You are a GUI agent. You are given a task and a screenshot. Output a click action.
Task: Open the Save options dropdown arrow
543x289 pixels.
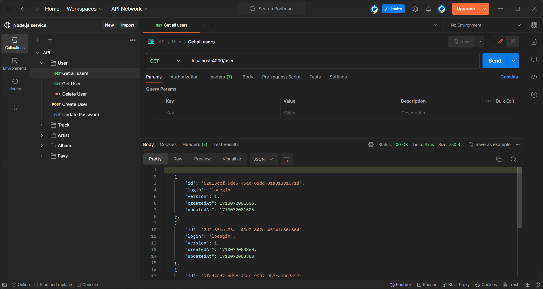click(480, 42)
